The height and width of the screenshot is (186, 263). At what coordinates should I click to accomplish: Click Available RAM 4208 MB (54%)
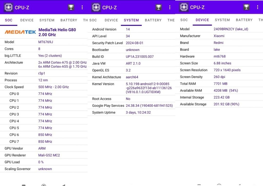tap(226, 91)
